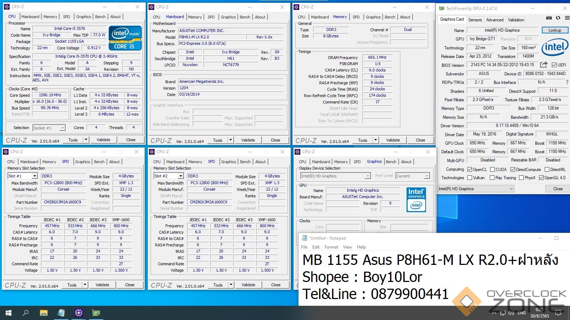Click Validate in the Mainboard CPU-Z window
This screenshot has width=570, height=320.
248,140
